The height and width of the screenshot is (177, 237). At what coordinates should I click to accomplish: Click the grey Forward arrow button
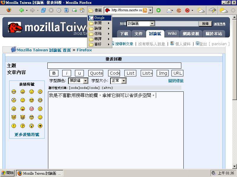[32, 10]
